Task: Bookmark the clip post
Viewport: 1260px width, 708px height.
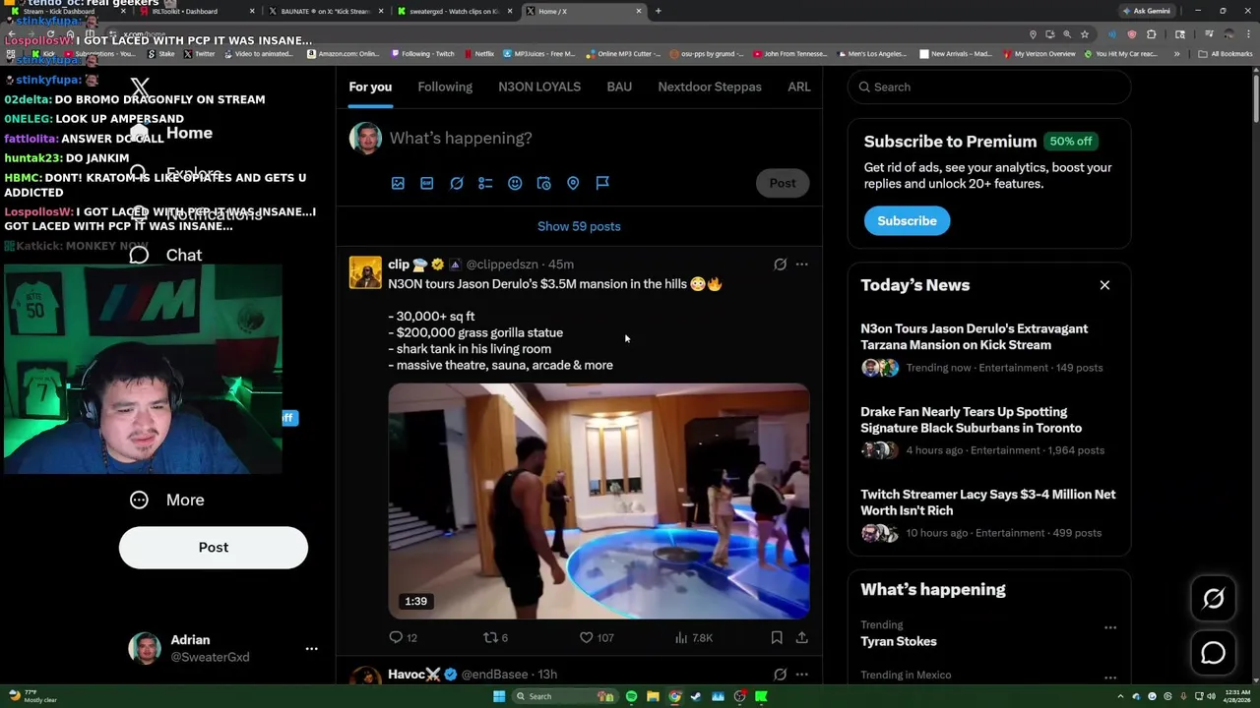Action: [777, 637]
